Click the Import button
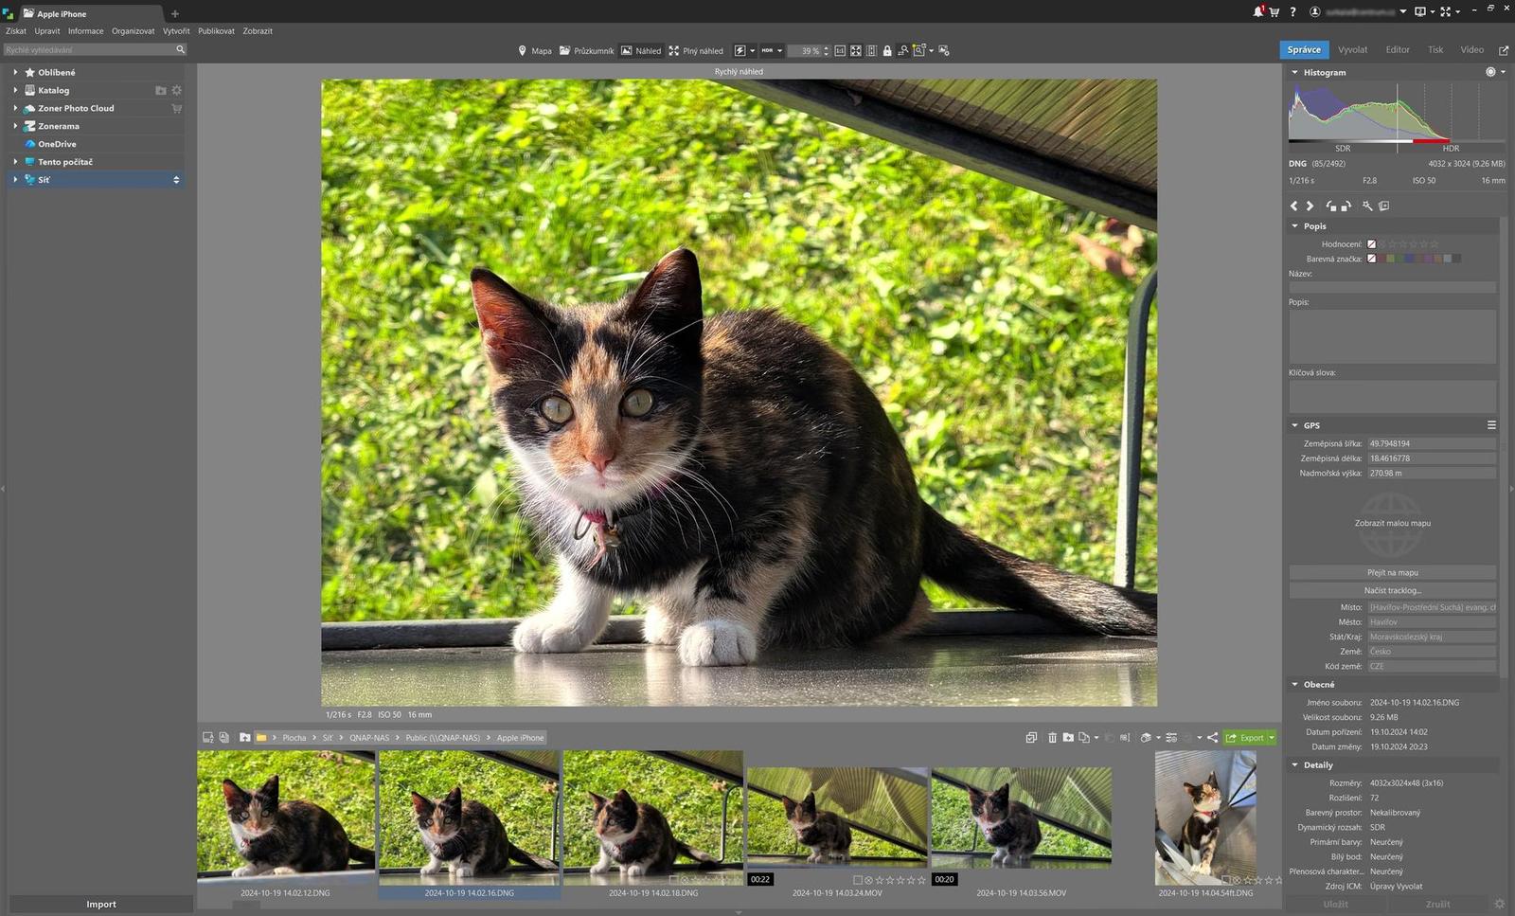This screenshot has height=916, width=1515. click(x=101, y=905)
